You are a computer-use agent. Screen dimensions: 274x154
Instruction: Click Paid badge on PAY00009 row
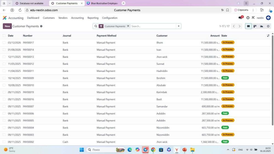point(225,78)
